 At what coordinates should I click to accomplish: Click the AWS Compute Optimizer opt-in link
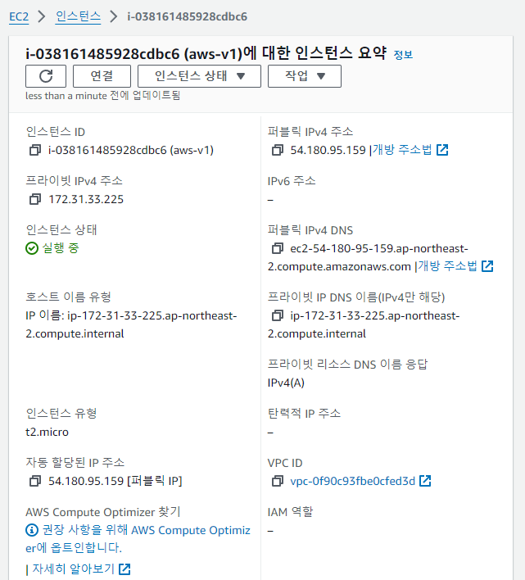tap(138, 539)
